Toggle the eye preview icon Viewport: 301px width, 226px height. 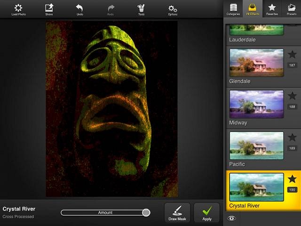click(x=231, y=218)
